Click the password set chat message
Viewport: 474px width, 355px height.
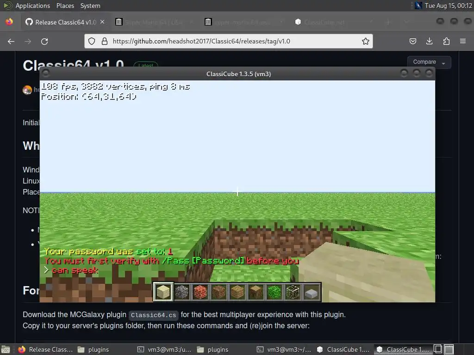[108, 251]
